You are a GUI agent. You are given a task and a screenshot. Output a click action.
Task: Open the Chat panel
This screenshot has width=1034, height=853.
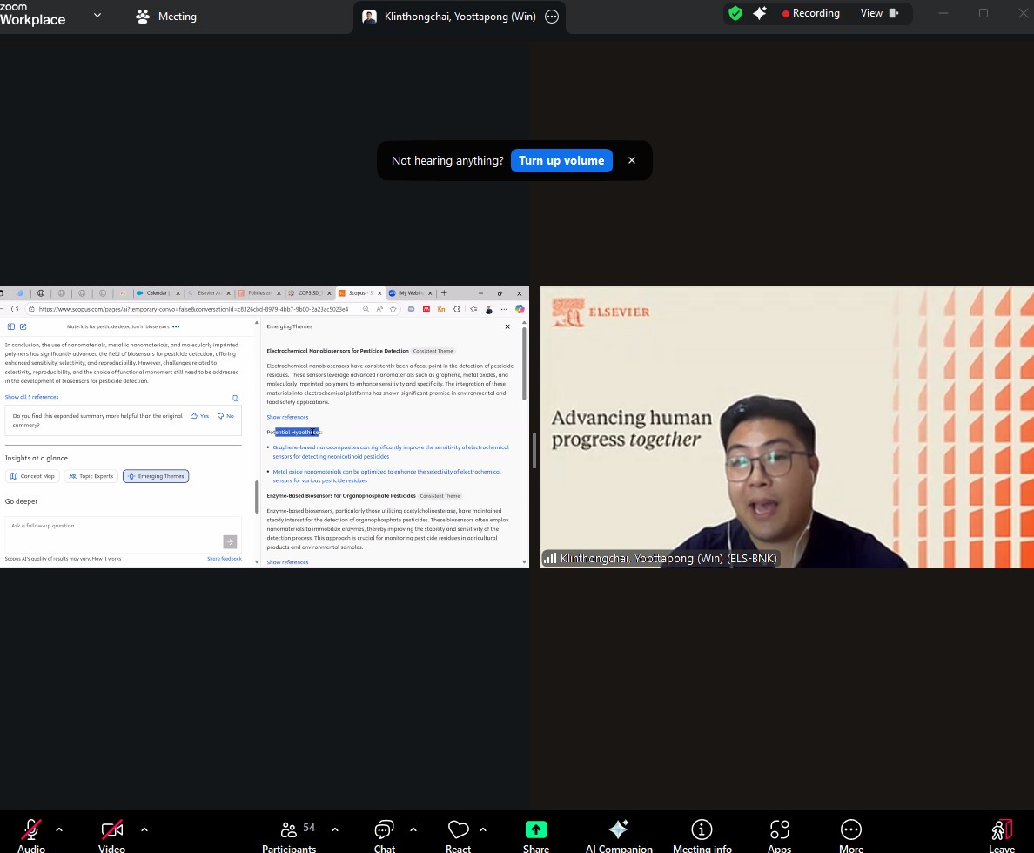click(x=385, y=829)
